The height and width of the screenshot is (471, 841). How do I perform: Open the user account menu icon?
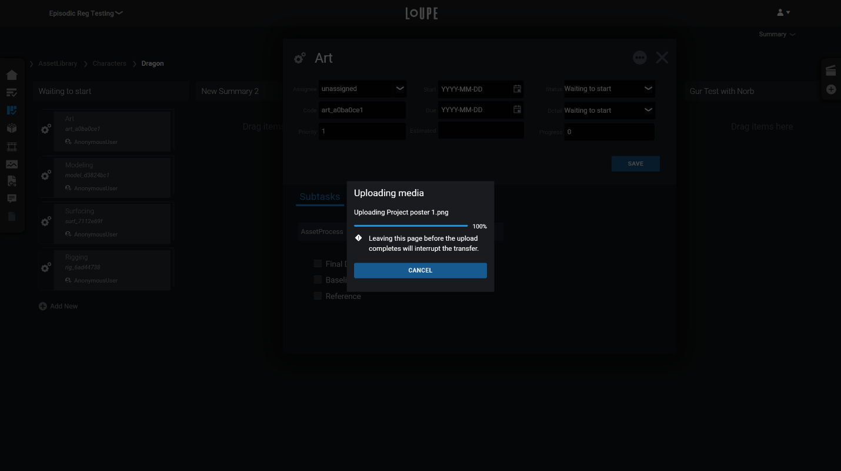point(783,12)
